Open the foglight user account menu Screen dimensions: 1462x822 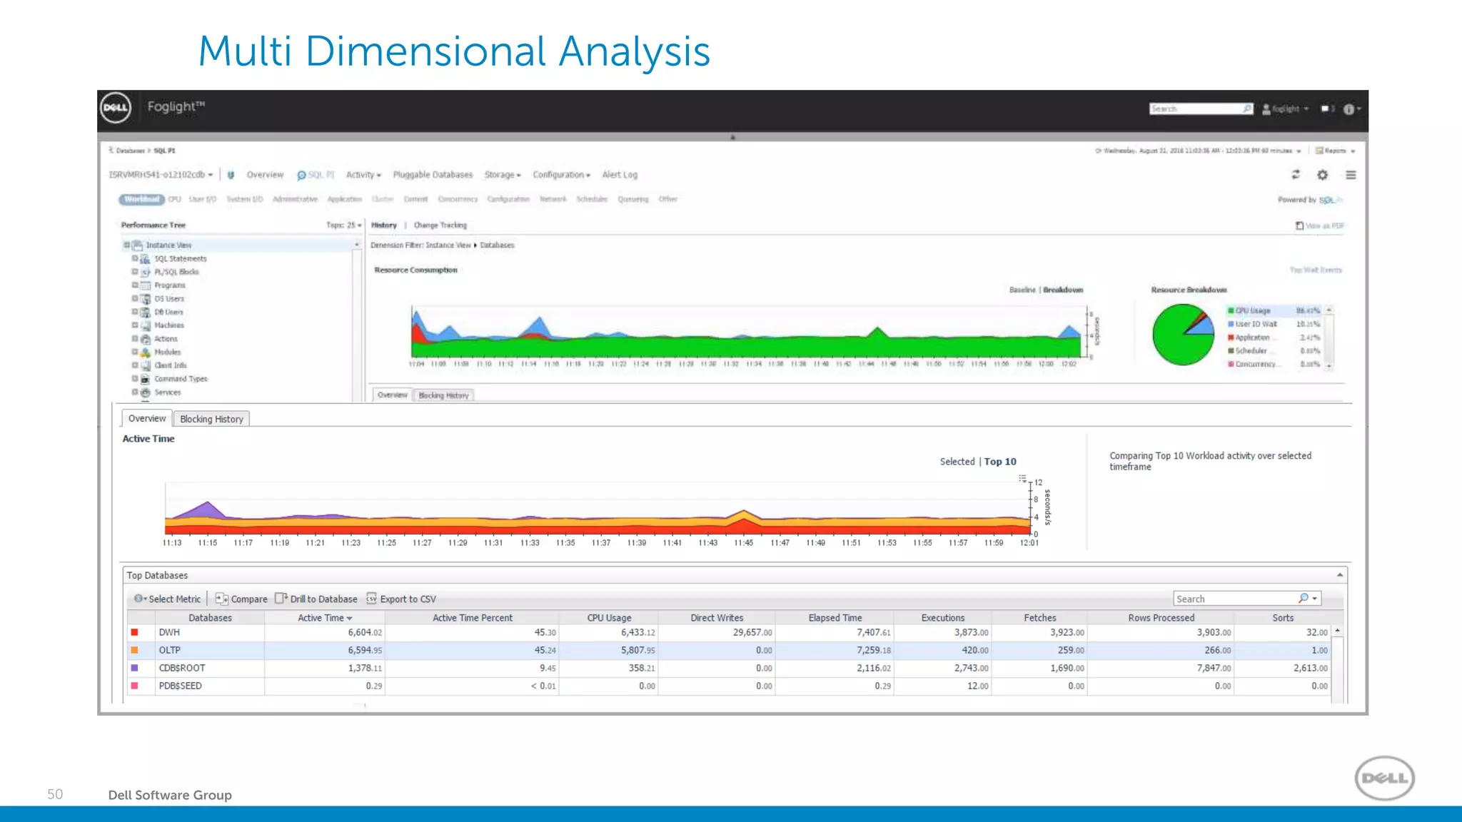point(1285,109)
